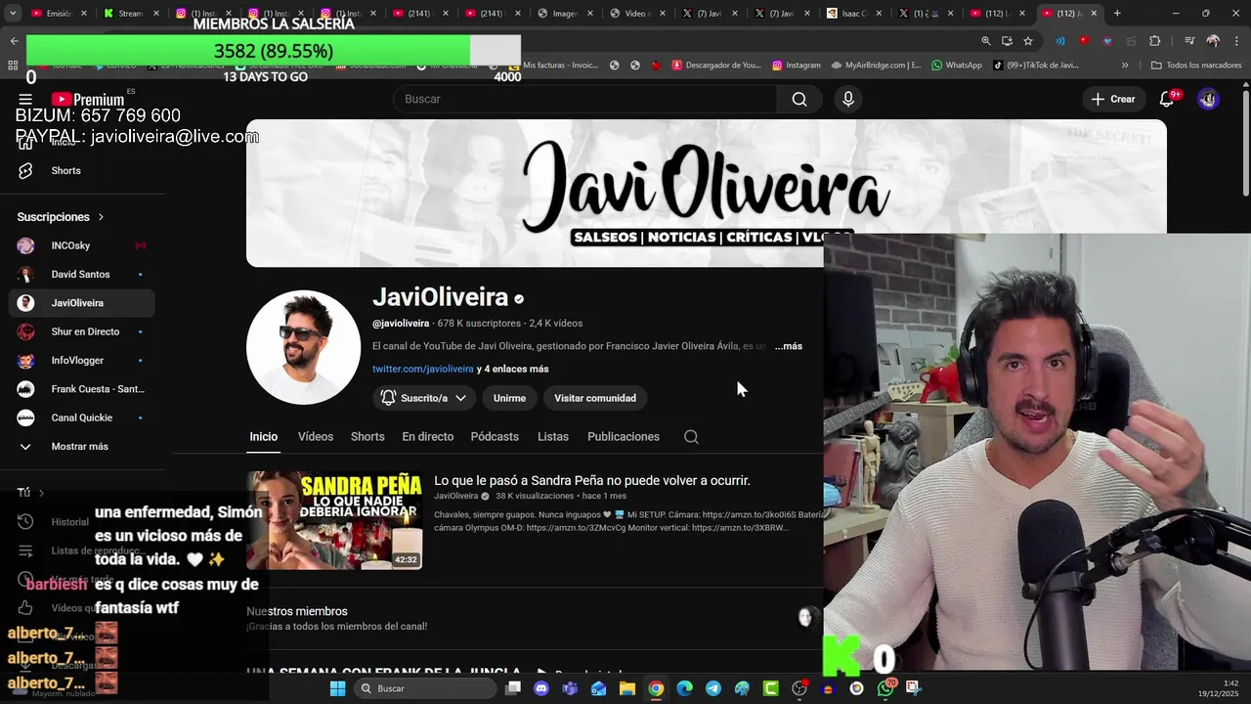
Task: Show the 'y 4 enlaces más' links
Action: point(513,369)
